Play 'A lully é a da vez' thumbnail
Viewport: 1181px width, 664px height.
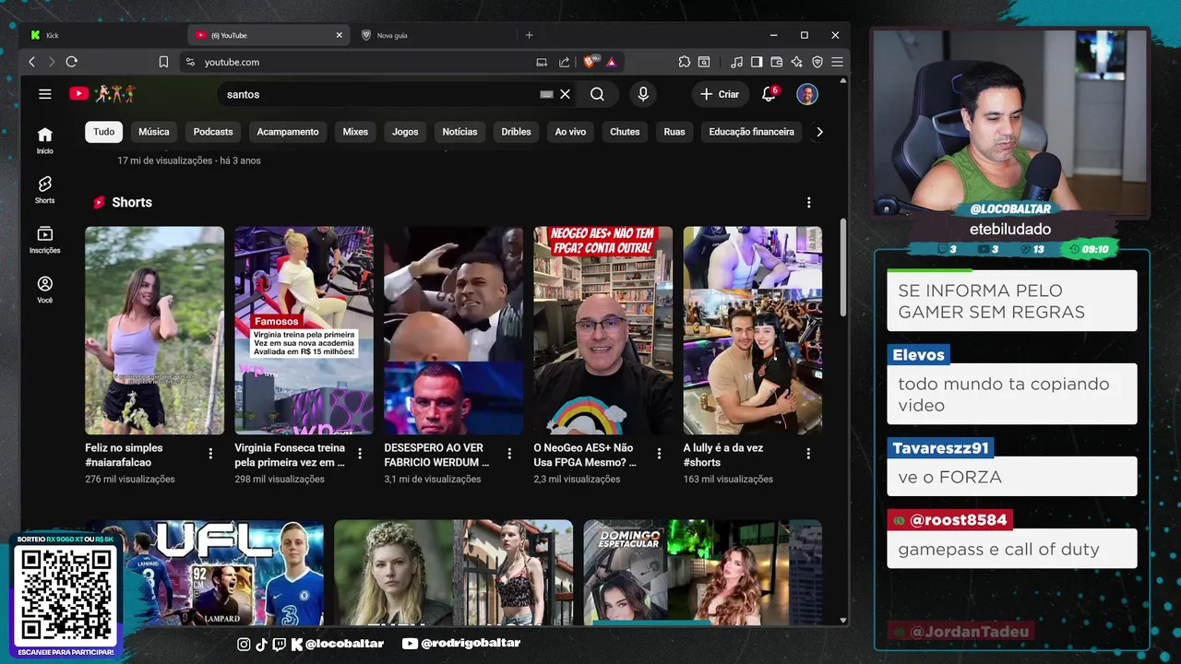pyautogui.click(x=752, y=330)
